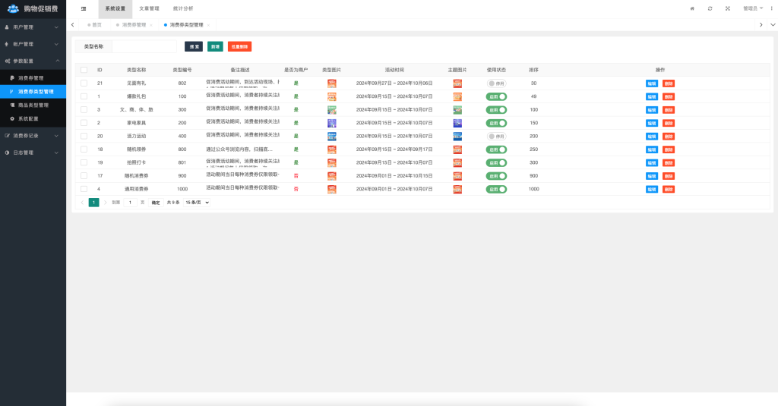778x406 pixels.
Task: Tick the select-all checkbox in table header
Action: [x=84, y=70]
